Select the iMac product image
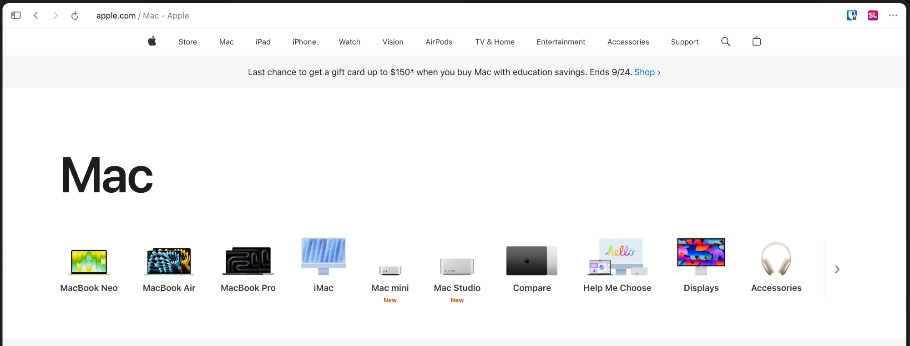Screen dimensions: 910x346 tap(324, 256)
